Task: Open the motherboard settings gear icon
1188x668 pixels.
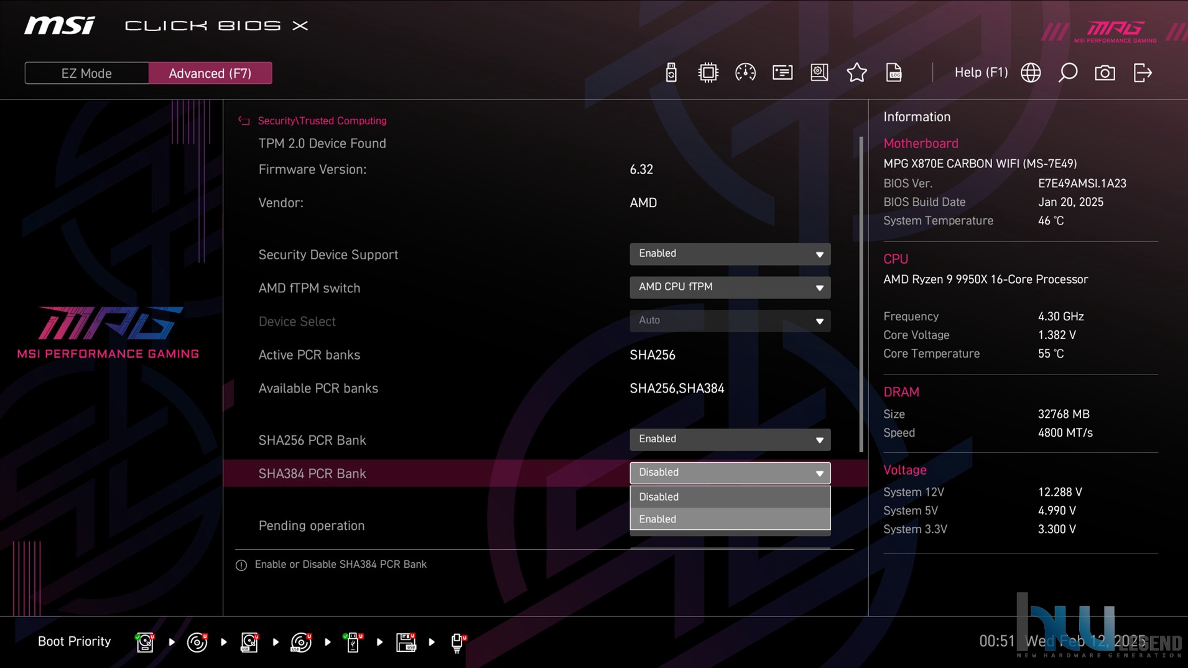Action: point(819,73)
